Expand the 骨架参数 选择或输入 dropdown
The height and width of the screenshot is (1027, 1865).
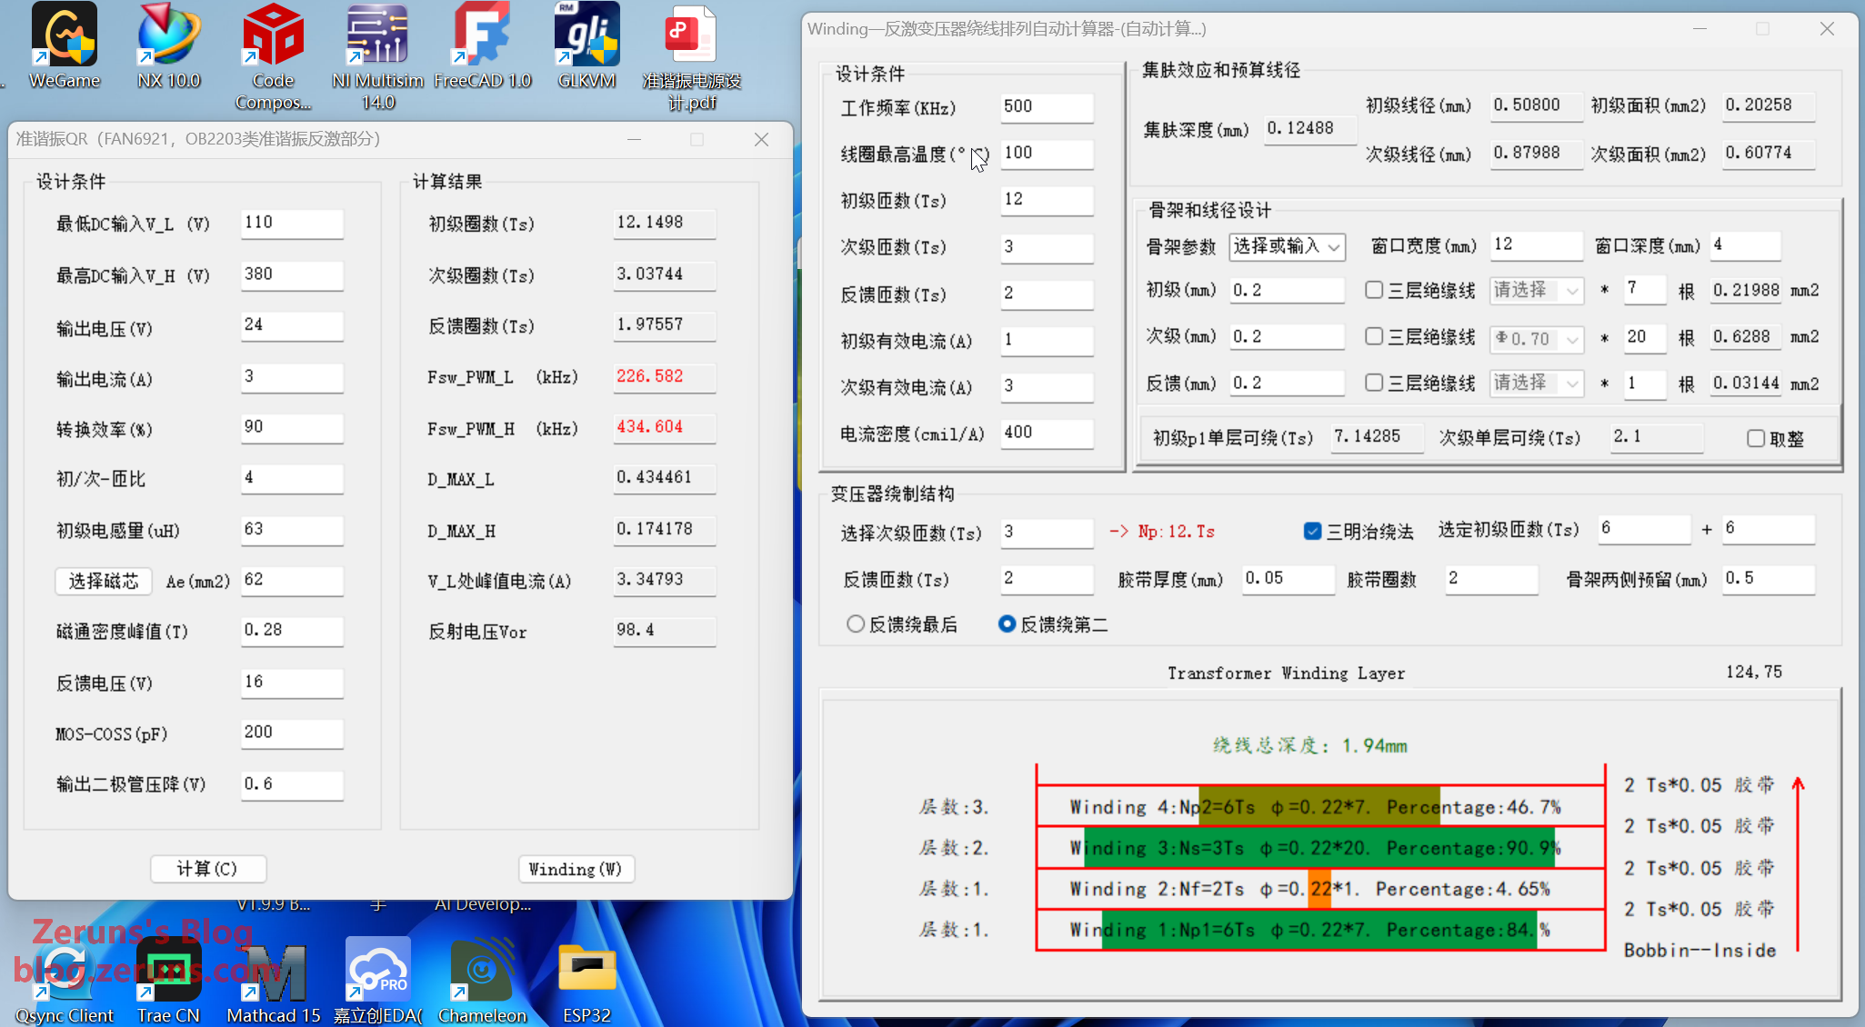pos(1287,246)
